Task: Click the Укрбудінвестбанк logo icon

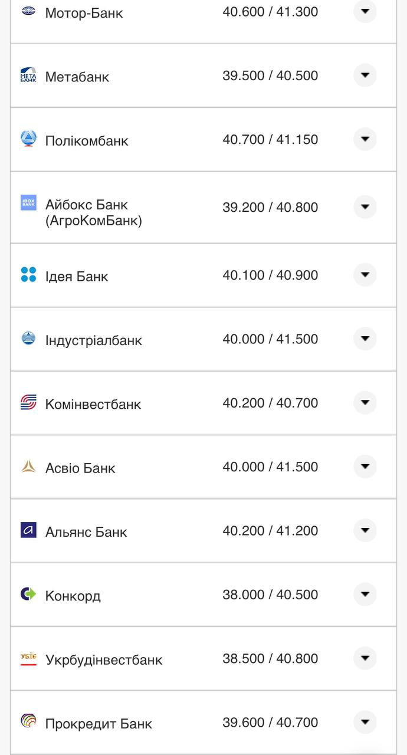Action: tap(28, 658)
